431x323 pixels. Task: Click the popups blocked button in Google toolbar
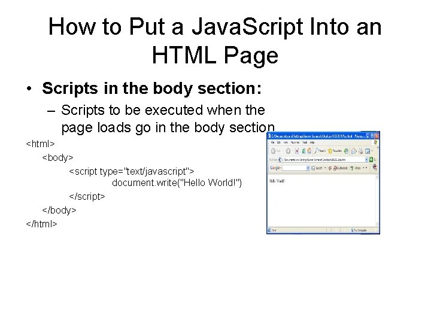click(x=340, y=168)
